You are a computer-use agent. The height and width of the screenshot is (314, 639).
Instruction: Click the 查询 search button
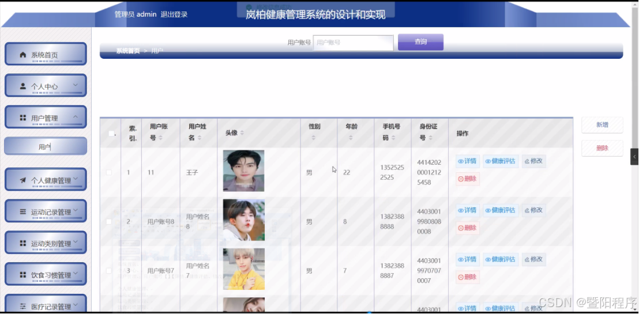(x=420, y=42)
